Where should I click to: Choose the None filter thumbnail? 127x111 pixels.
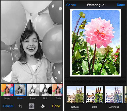7,90
